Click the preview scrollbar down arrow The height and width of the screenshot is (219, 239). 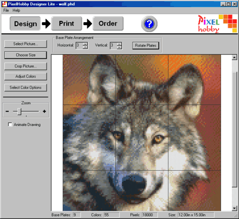click(x=234, y=208)
